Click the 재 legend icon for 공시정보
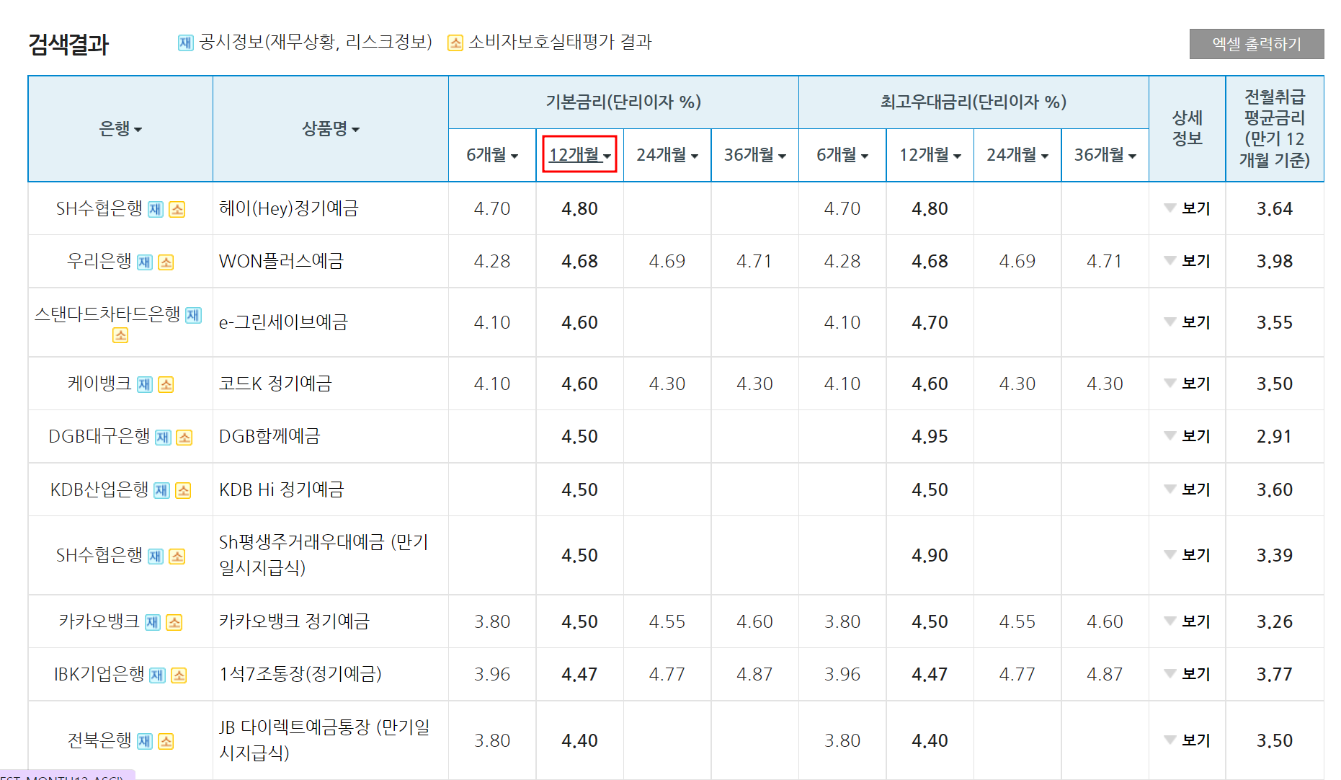The width and height of the screenshot is (1341, 780). click(186, 43)
